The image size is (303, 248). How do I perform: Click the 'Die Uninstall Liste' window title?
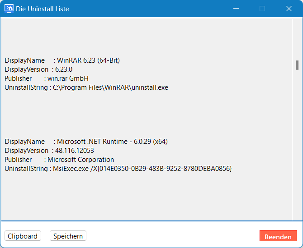(43, 9)
